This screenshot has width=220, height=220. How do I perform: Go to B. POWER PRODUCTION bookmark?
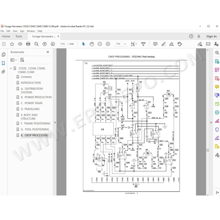[36, 97]
